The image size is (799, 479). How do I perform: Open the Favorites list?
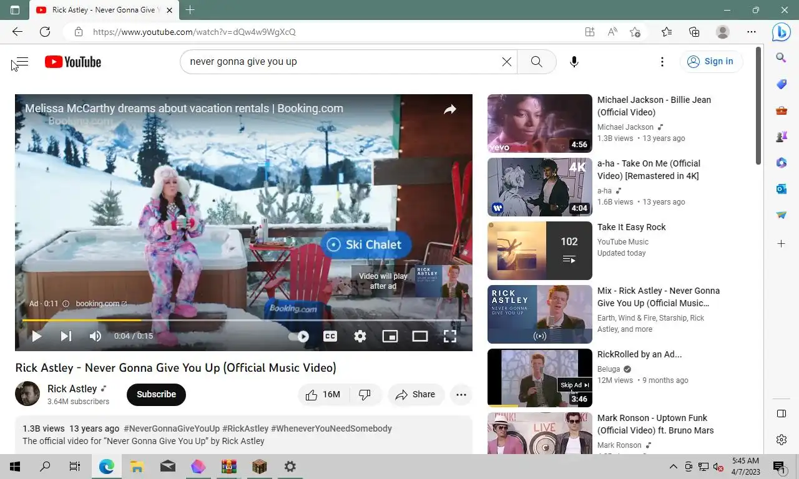pos(667,32)
